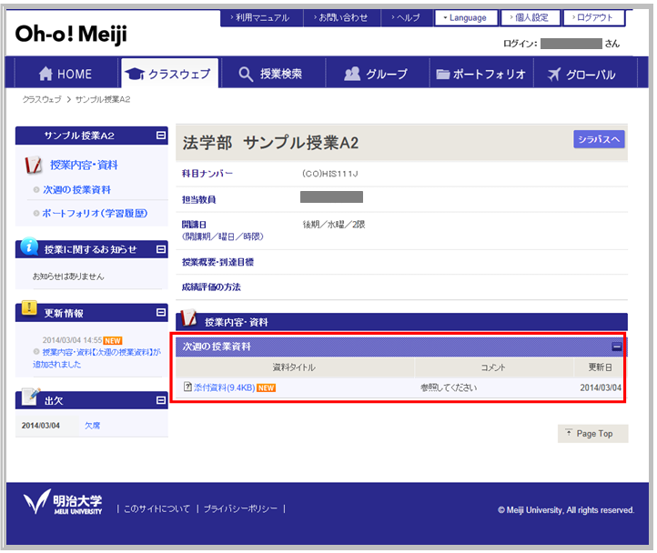657x553 pixels.
Task: Collapse the 更新情報 panel
Action: click(161, 313)
